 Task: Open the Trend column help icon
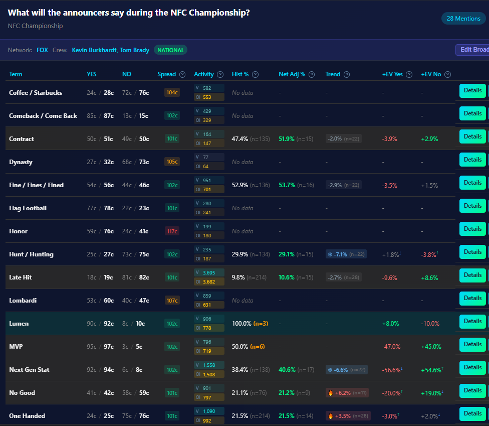tap(348, 74)
